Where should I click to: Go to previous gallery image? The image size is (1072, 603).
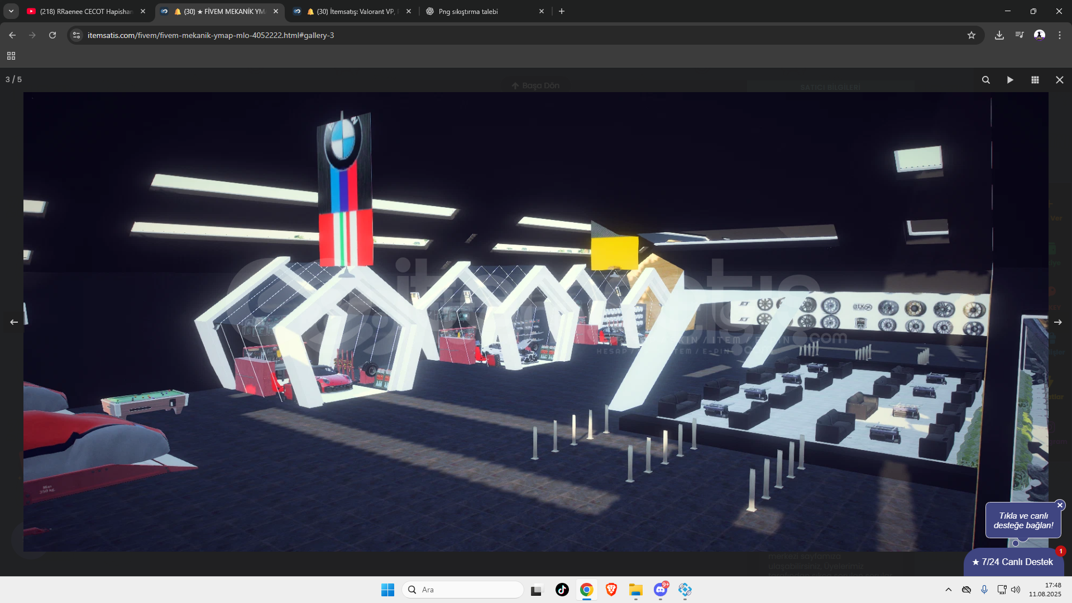click(14, 322)
